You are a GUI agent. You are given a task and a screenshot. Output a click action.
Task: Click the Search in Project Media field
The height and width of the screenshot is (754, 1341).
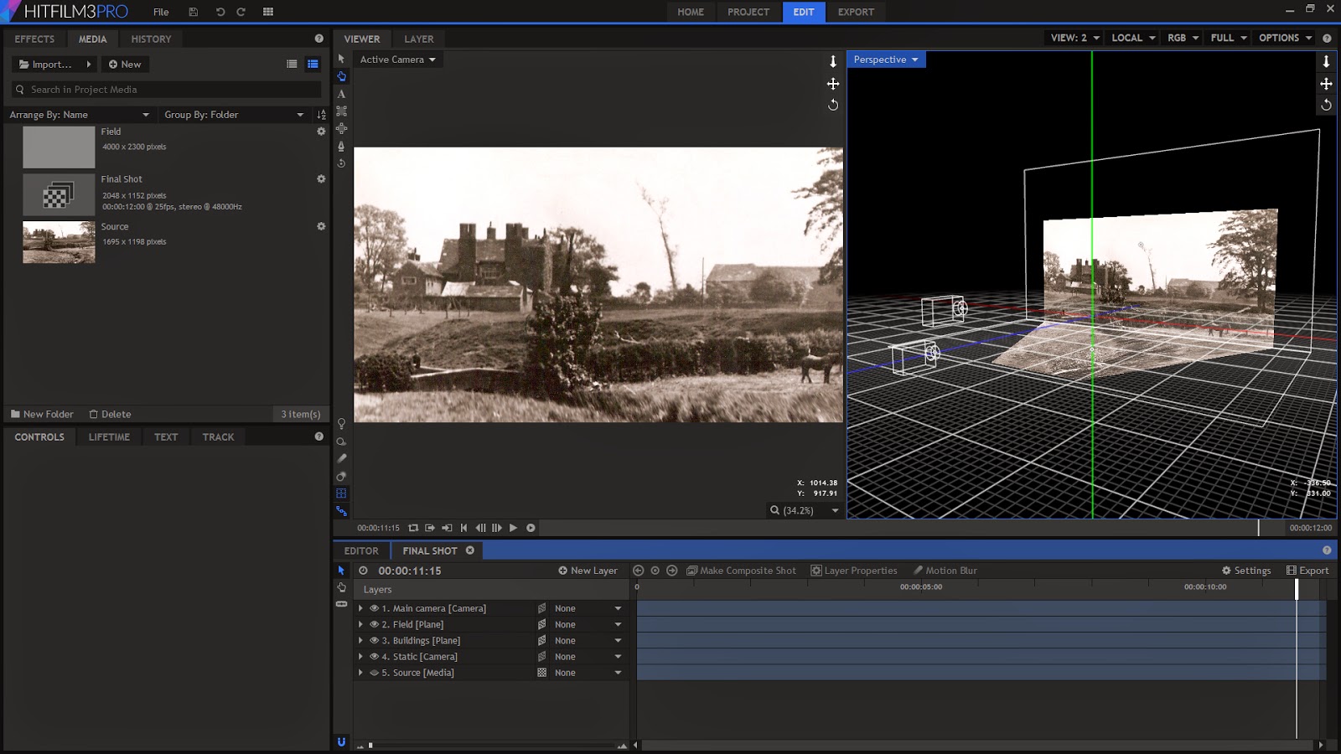[168, 90]
